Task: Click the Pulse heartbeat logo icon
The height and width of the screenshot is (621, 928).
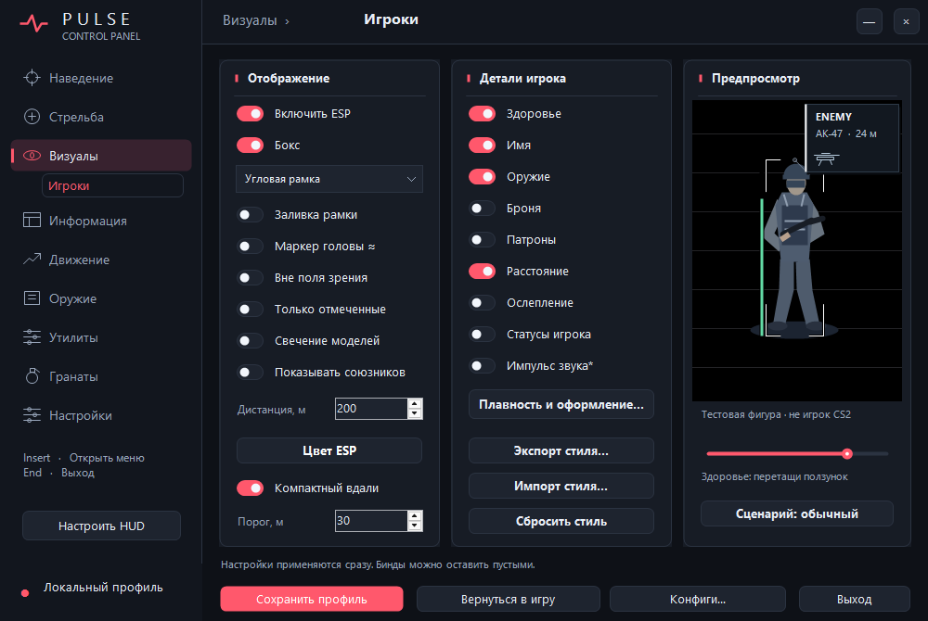Action: (33, 23)
